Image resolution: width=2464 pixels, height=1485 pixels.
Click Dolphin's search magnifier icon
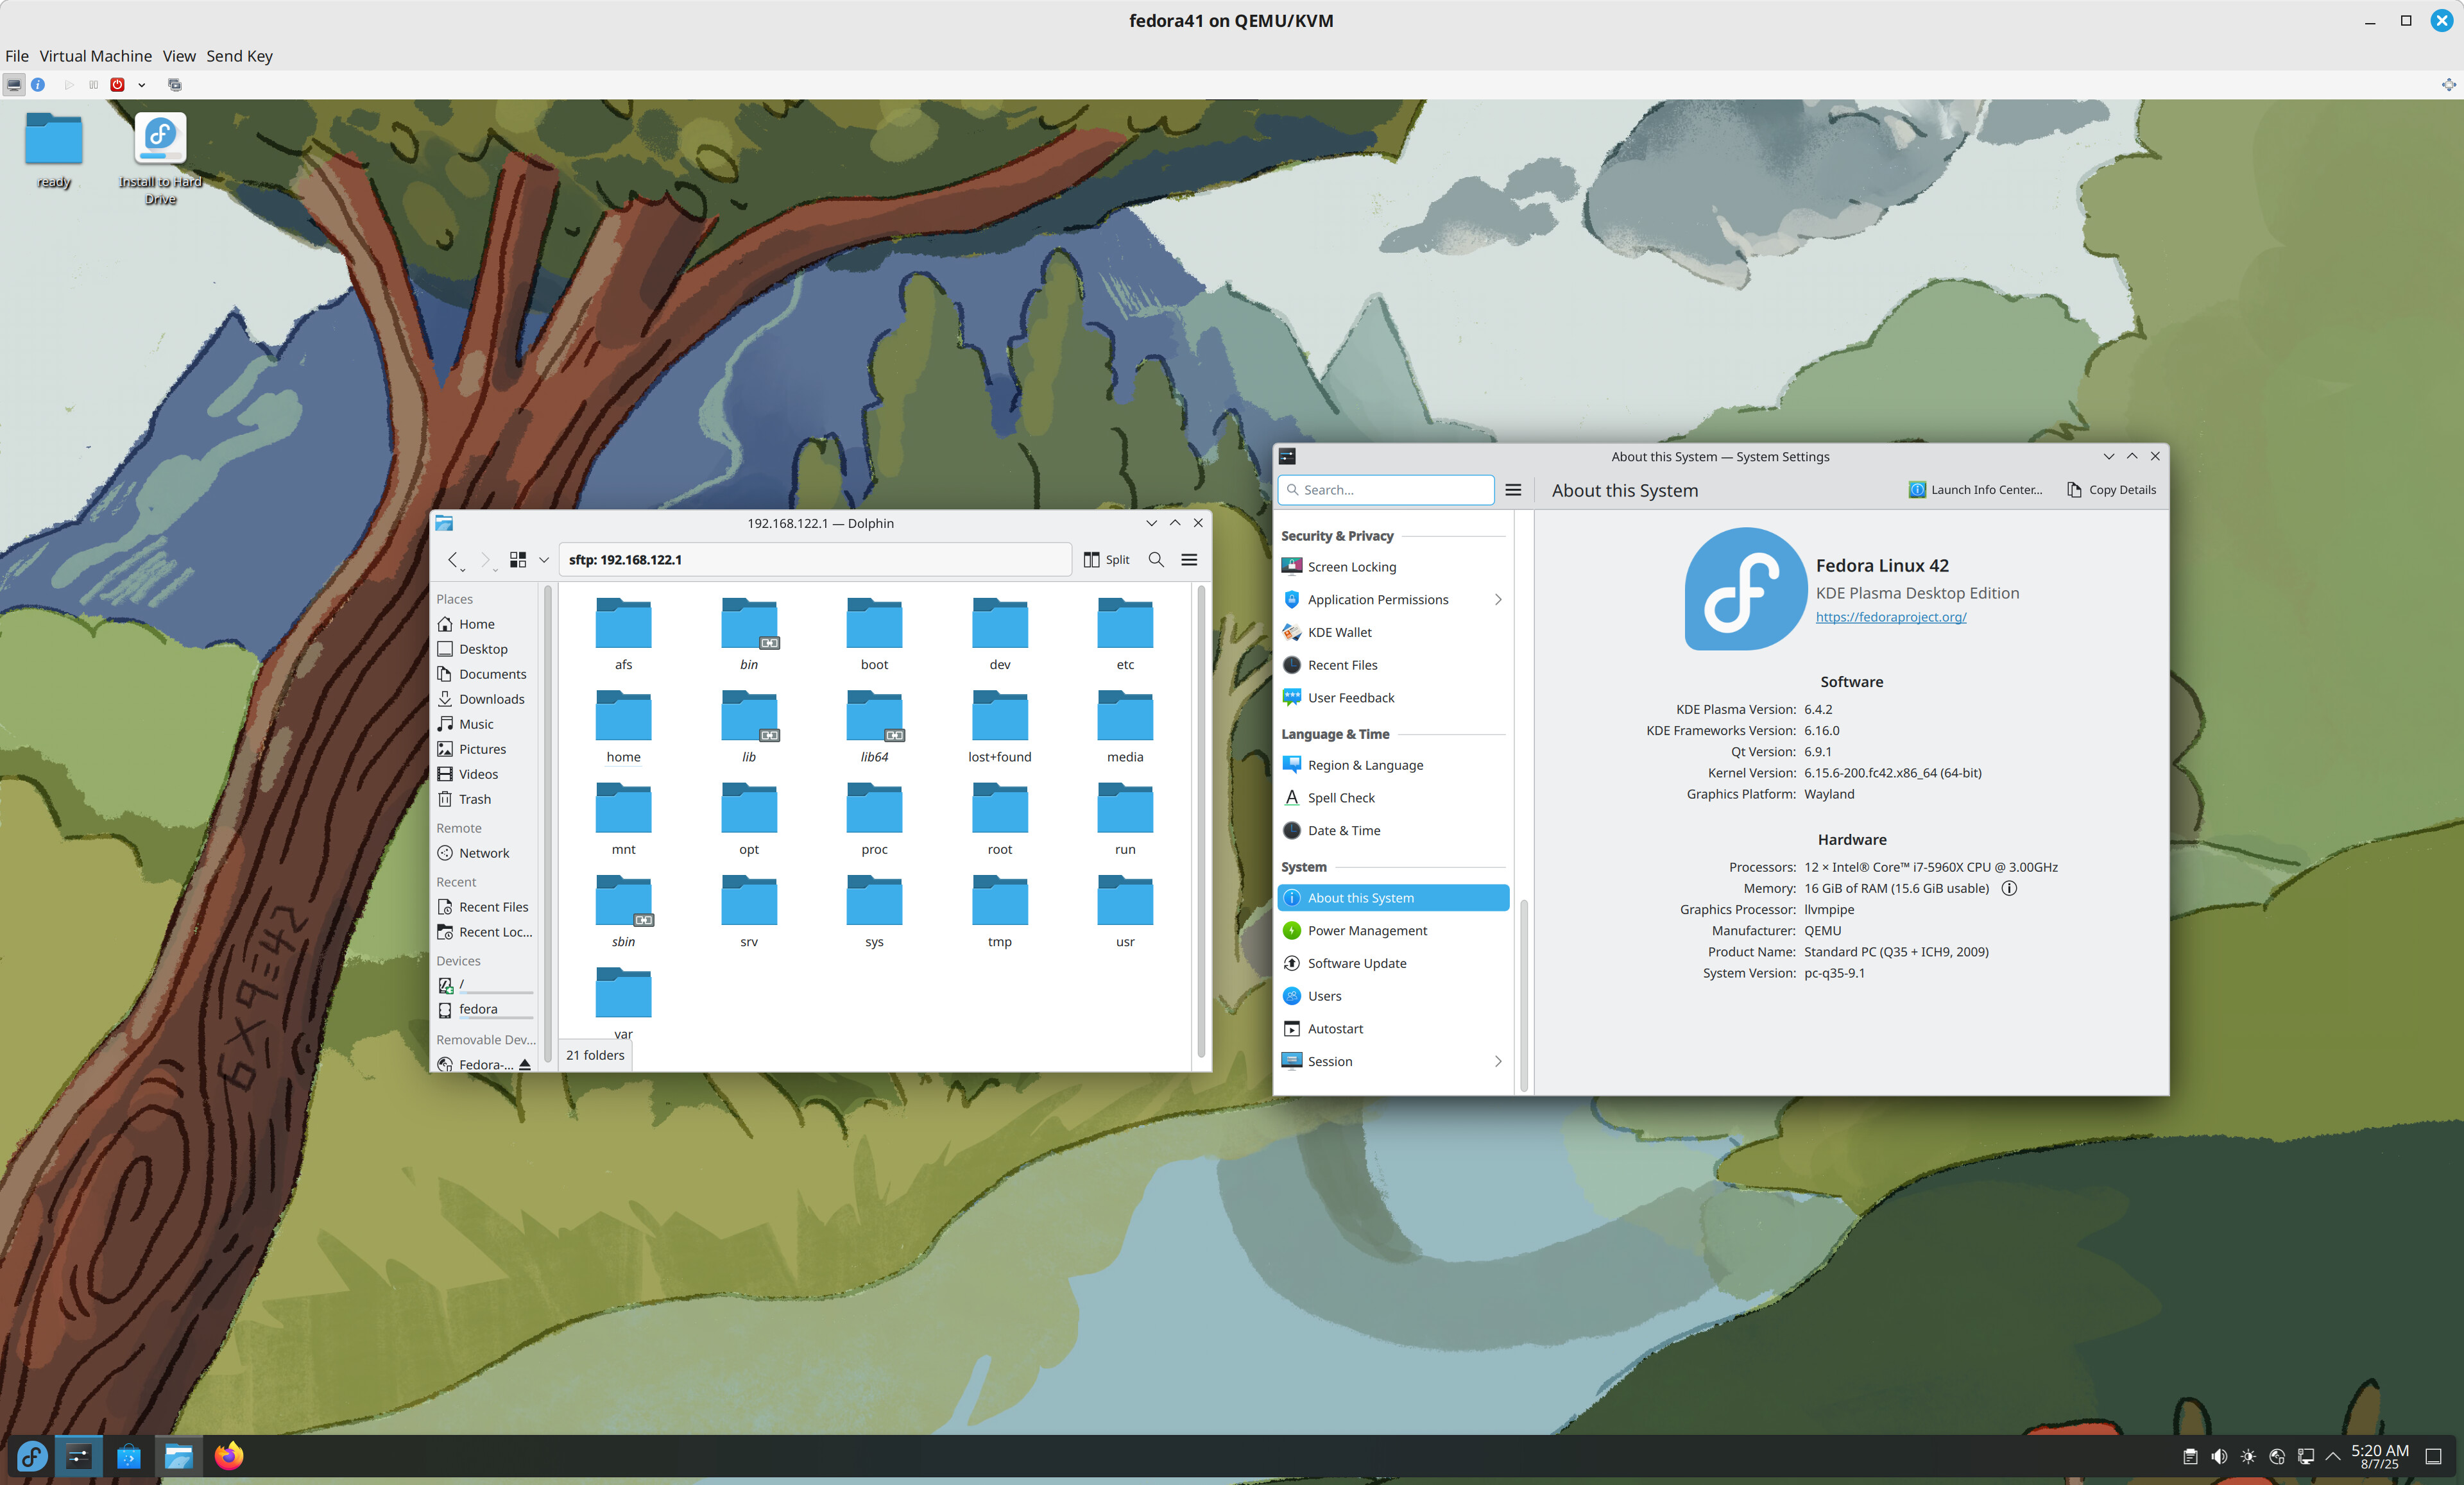click(x=1156, y=559)
